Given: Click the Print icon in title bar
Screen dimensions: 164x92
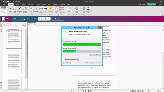Looking at the screenshot, I should click(8, 2).
